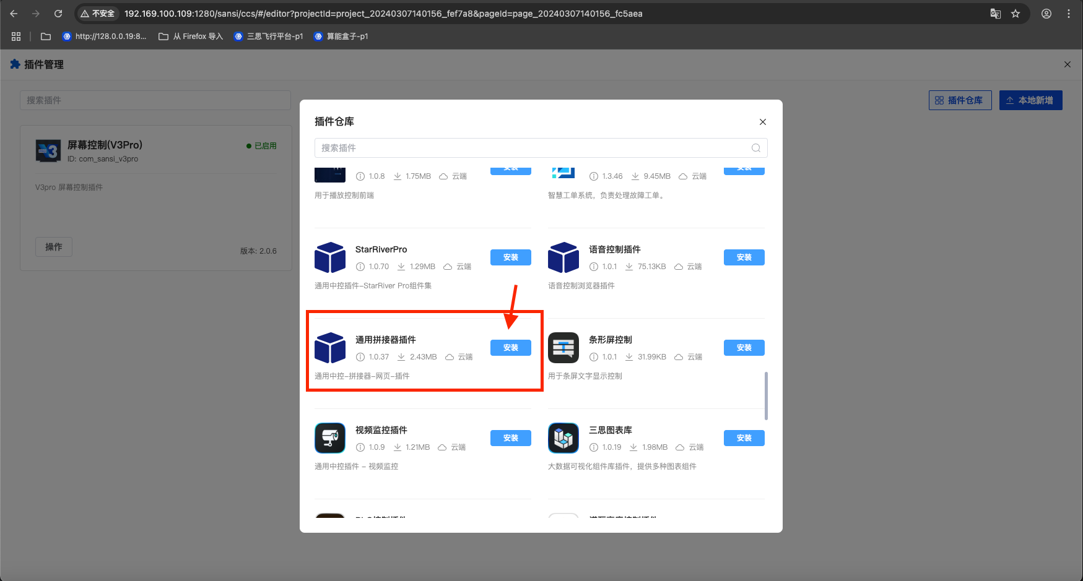Viewport: 1083px width, 581px height.
Task: Focus the 插件仓库 search plugin field
Action: 541,148
